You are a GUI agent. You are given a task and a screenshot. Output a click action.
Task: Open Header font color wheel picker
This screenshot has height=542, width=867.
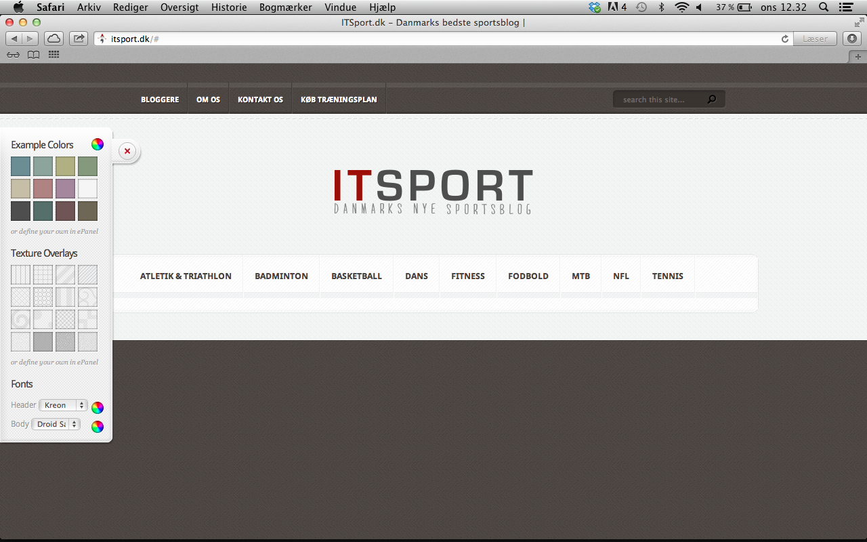98,407
